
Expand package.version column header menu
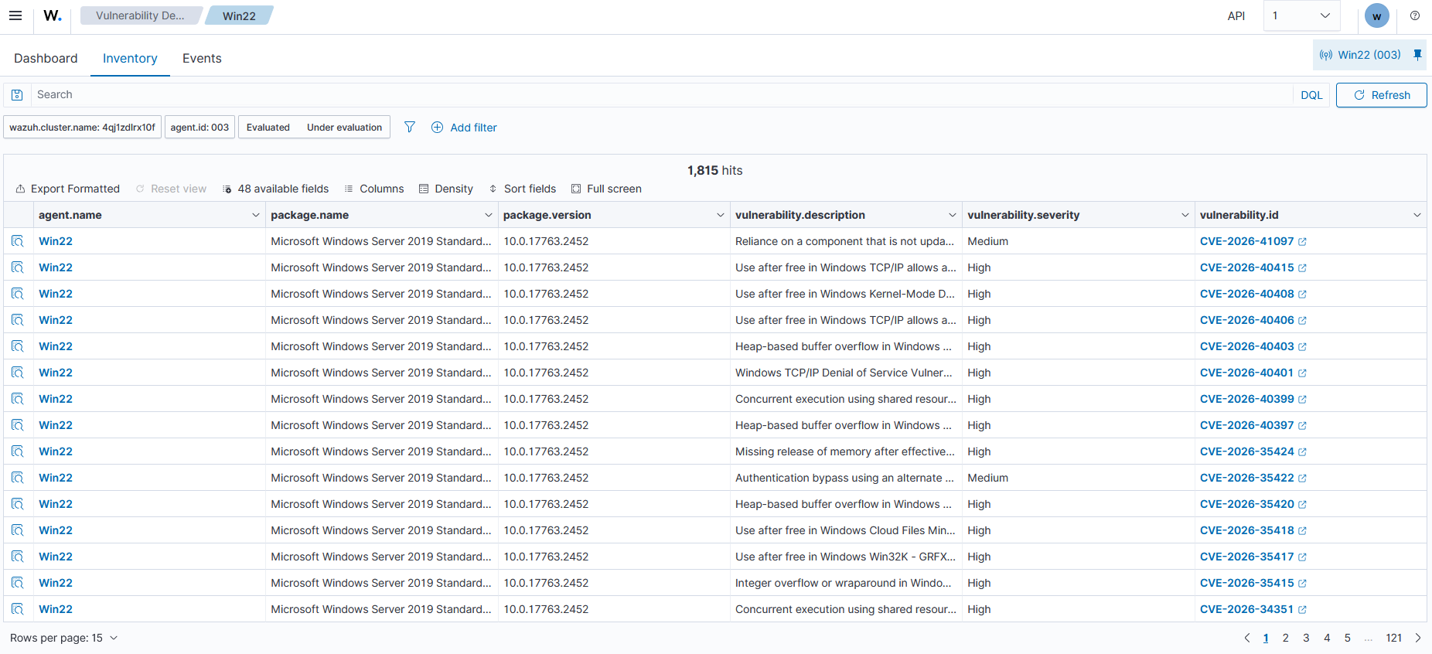tap(721, 215)
